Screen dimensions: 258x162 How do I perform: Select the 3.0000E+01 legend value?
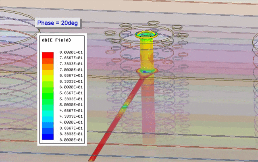[x=71, y=139]
